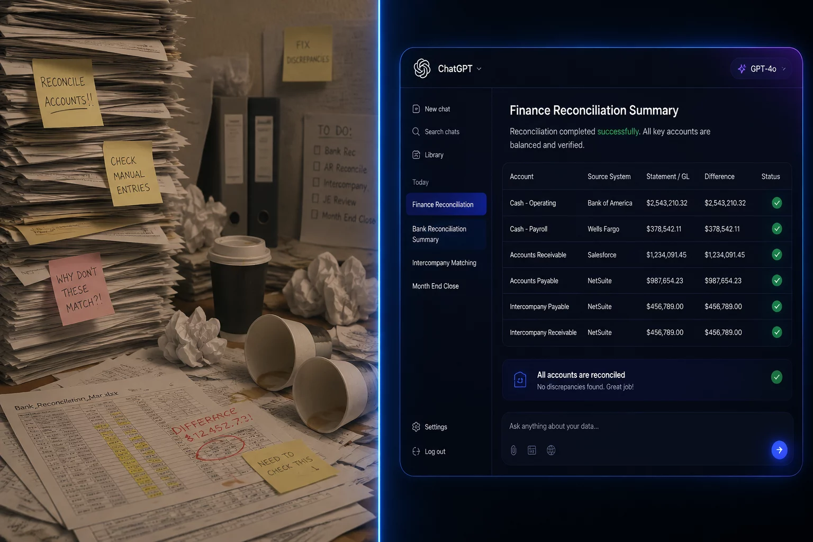
Task: Click the ChatGPT logo icon
Action: (x=422, y=68)
